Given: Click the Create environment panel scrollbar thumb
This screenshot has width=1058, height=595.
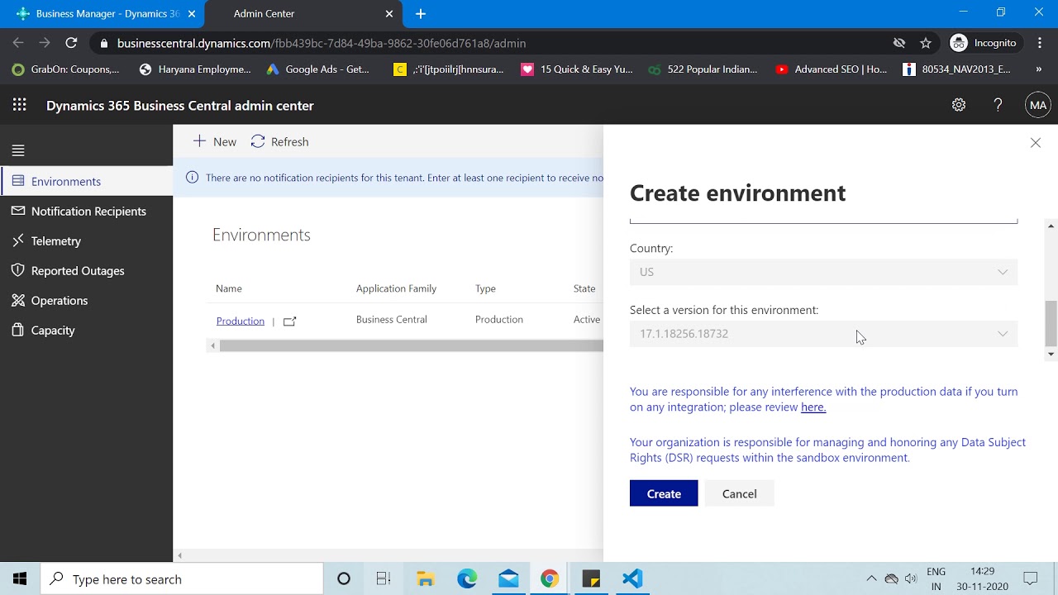Looking at the screenshot, I should click(1051, 324).
